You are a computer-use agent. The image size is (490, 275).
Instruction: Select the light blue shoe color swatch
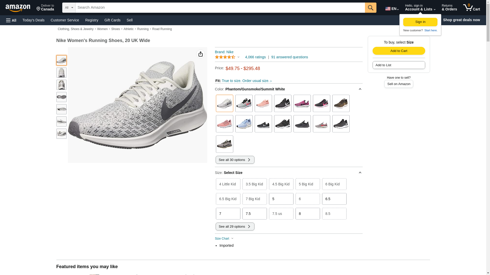(x=244, y=124)
